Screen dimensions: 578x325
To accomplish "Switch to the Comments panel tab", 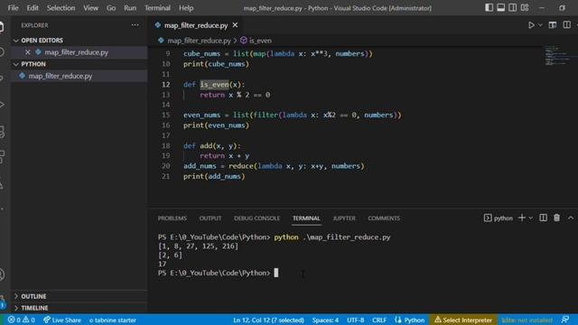I will coord(384,218).
